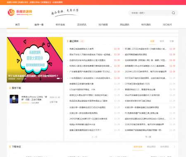The height and width of the screenshot is (157, 186).
Task: Go to previous page with 上一页
Action: click(x=94, y=137)
